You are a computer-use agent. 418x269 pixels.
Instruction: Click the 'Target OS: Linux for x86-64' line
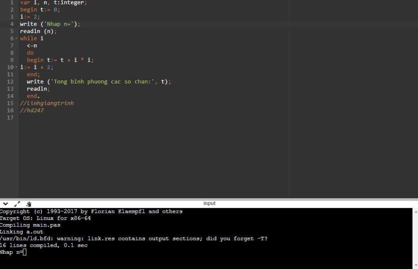(x=45, y=218)
